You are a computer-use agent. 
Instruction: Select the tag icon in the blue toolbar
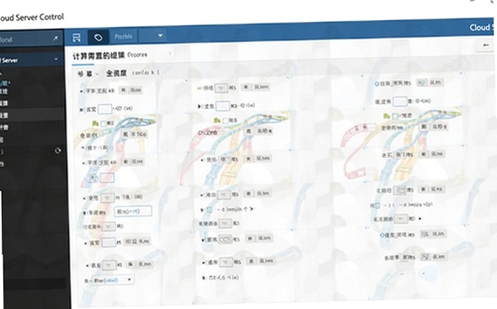pyautogui.click(x=99, y=37)
